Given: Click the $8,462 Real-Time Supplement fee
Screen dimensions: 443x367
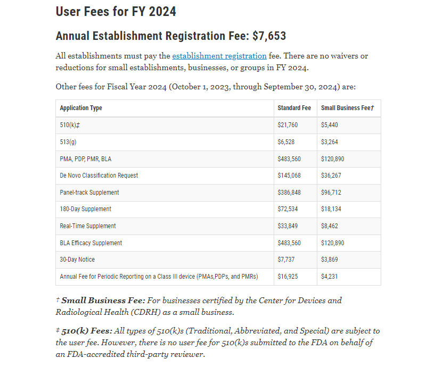Looking at the screenshot, I should tap(330, 226).
